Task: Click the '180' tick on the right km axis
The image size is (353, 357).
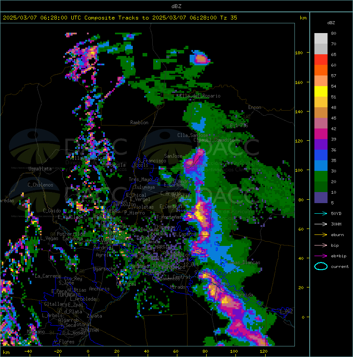Action: (x=299, y=53)
